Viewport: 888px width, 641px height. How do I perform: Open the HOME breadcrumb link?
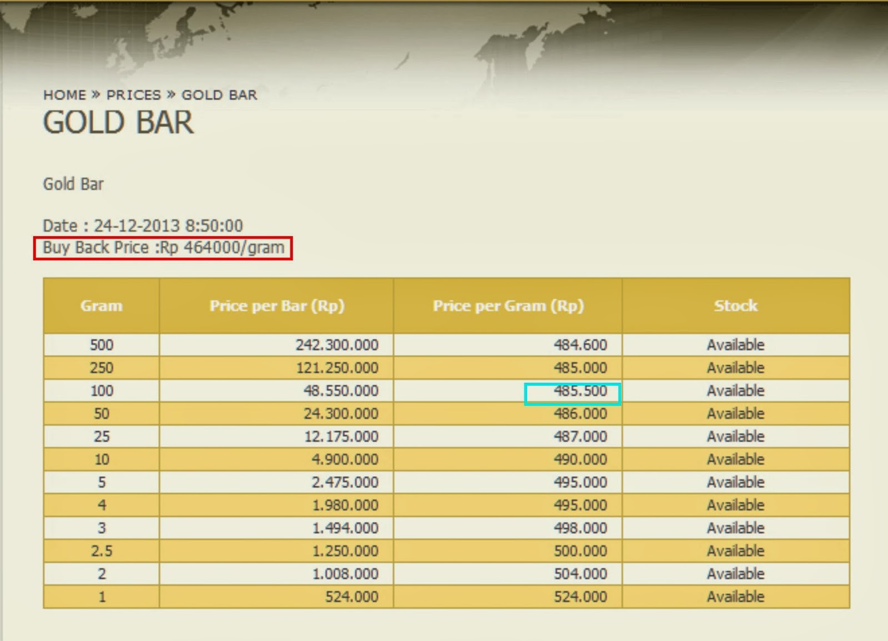pos(64,95)
